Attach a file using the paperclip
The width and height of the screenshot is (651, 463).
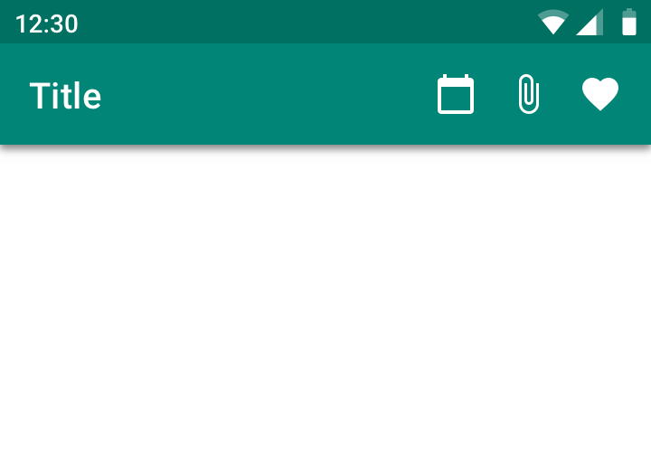click(x=529, y=94)
